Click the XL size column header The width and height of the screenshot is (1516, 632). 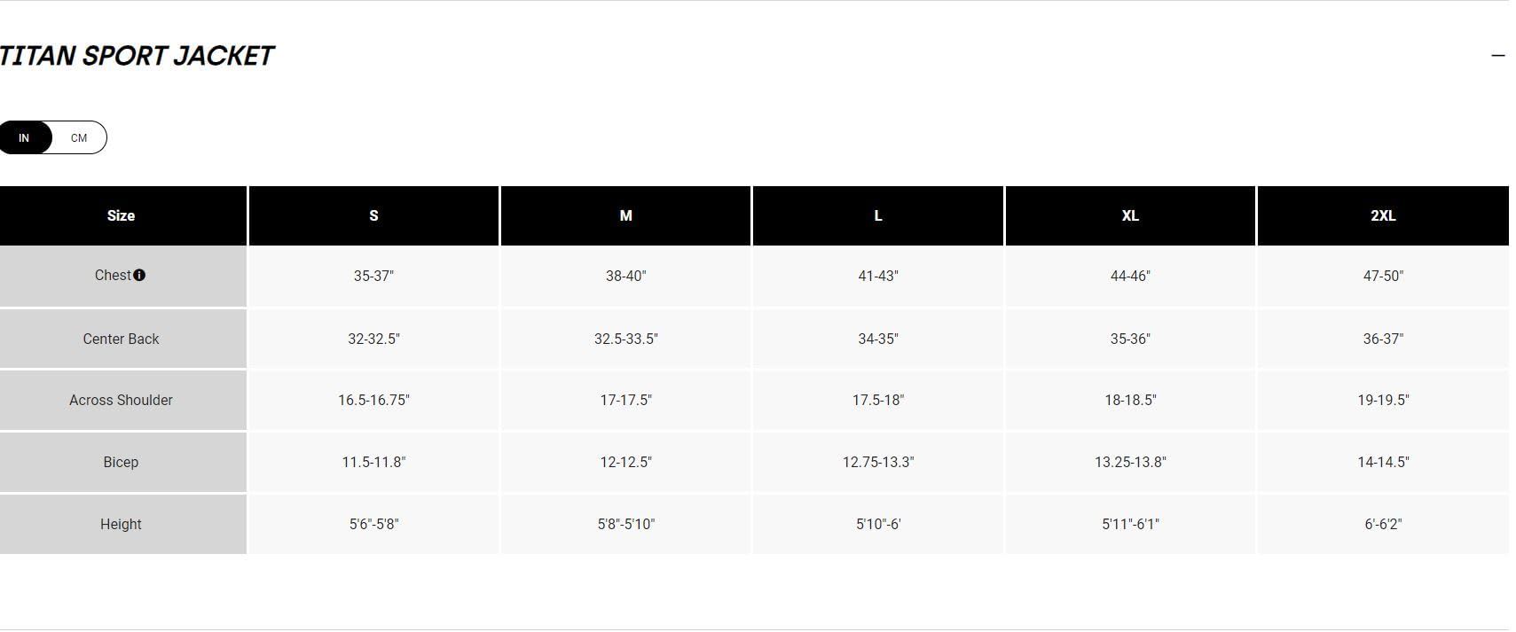(x=1130, y=216)
